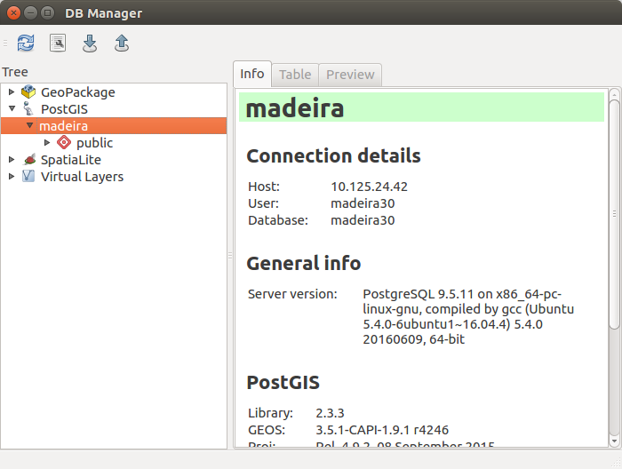Click the Virtual Layers icon
622x469 pixels.
[28, 176]
